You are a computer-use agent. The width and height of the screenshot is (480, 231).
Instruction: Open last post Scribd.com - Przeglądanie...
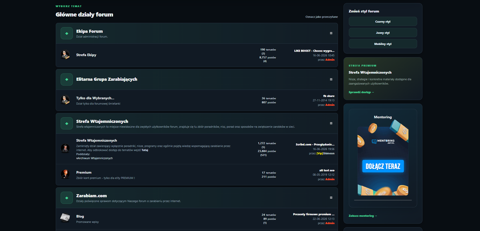coord(315,144)
